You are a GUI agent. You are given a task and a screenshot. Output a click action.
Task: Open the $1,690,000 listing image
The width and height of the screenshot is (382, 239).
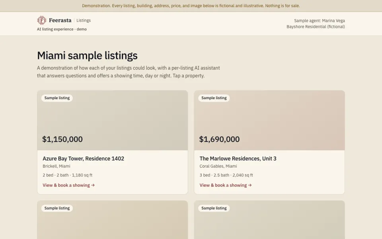269,120
